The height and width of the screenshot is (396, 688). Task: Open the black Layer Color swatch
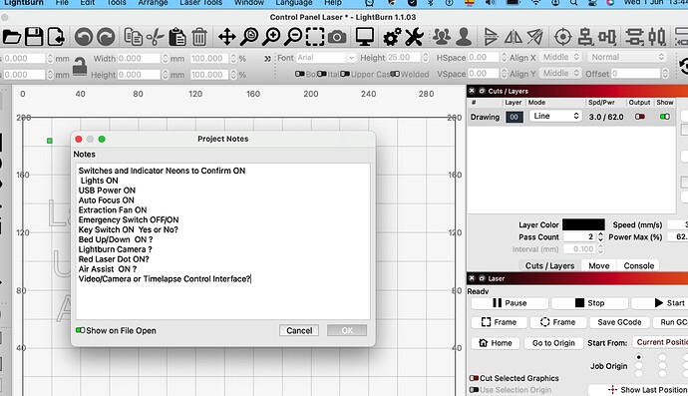click(x=583, y=224)
